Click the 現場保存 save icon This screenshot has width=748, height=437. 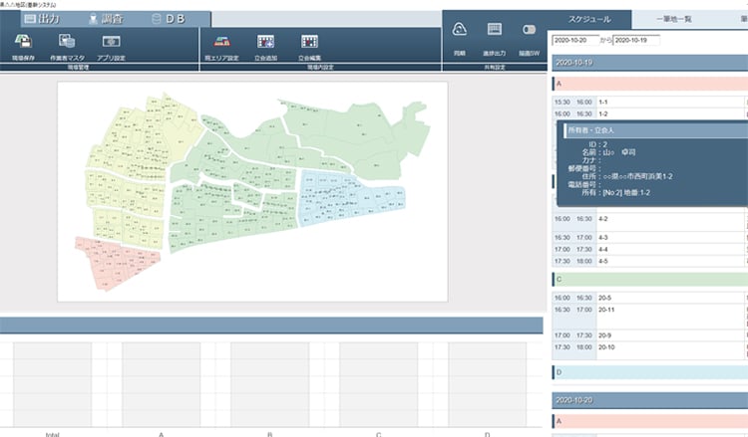point(22,42)
